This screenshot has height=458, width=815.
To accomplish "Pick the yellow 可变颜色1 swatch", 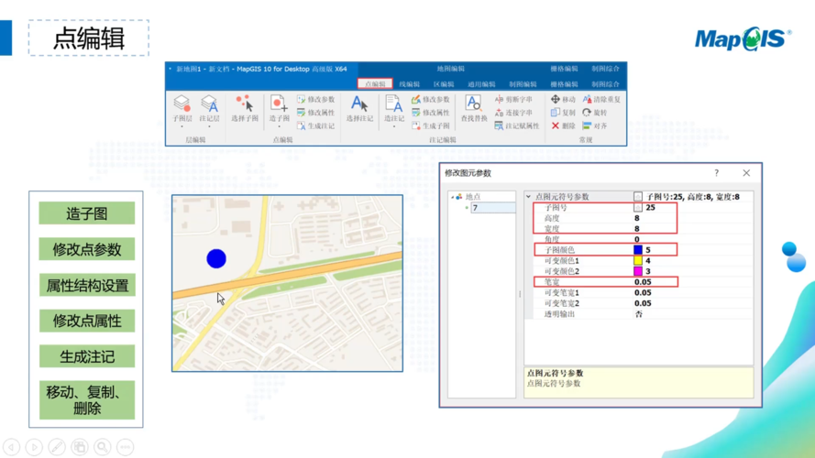I will click(x=638, y=261).
